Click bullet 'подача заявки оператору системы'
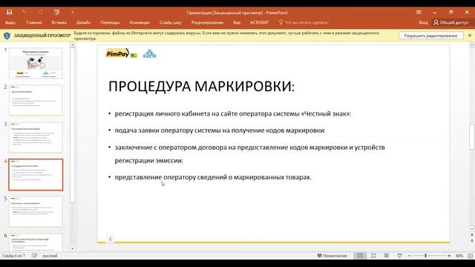 (x=220, y=131)
